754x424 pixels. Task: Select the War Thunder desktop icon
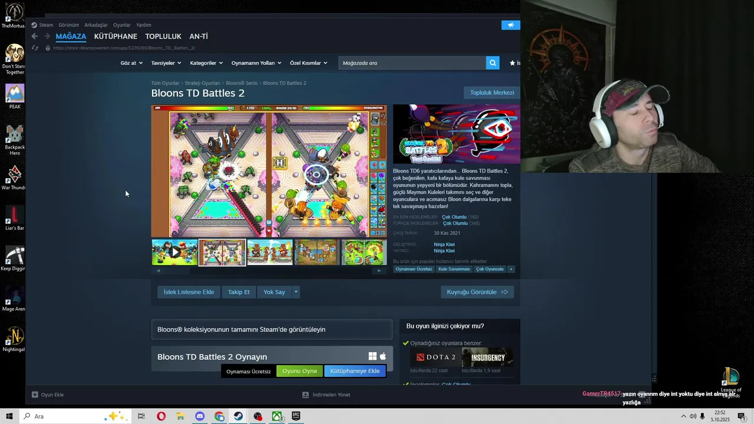pyautogui.click(x=14, y=177)
